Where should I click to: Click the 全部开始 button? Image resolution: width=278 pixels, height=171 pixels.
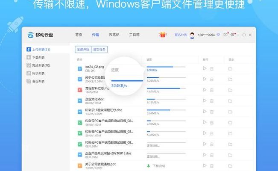[x=83, y=49]
